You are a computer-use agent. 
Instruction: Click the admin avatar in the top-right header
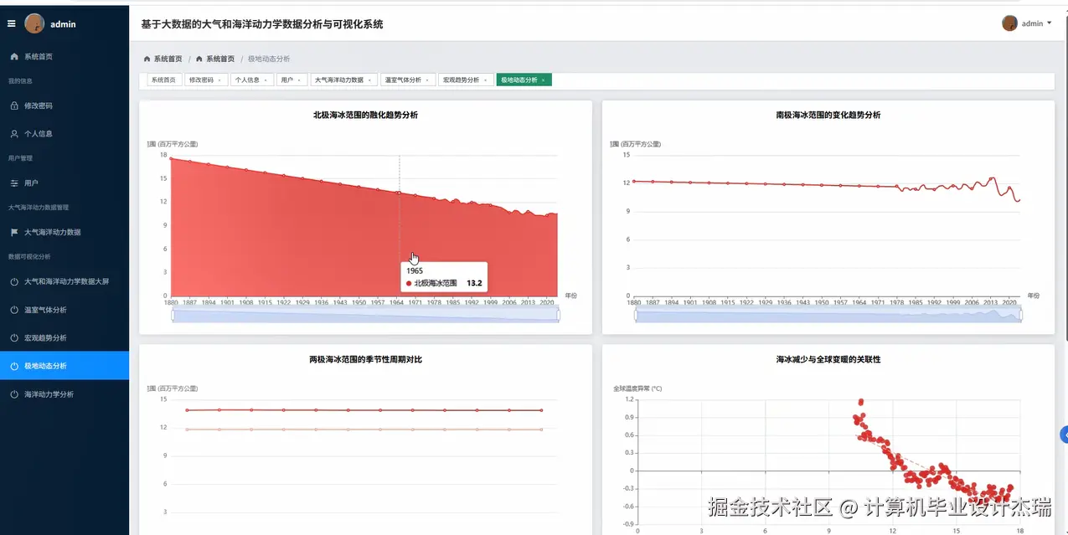[1009, 23]
